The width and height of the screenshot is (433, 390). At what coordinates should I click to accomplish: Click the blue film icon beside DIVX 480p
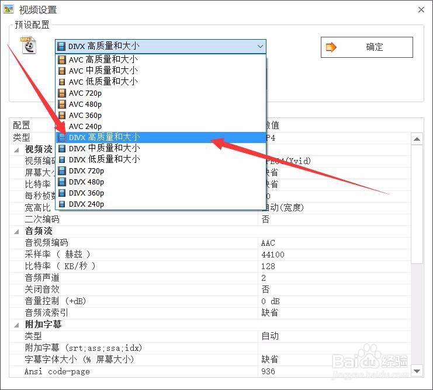tap(62, 182)
